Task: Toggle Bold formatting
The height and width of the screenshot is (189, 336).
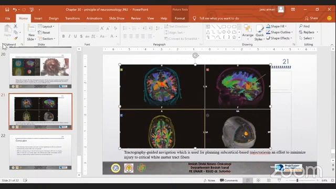Action: [x=64, y=36]
